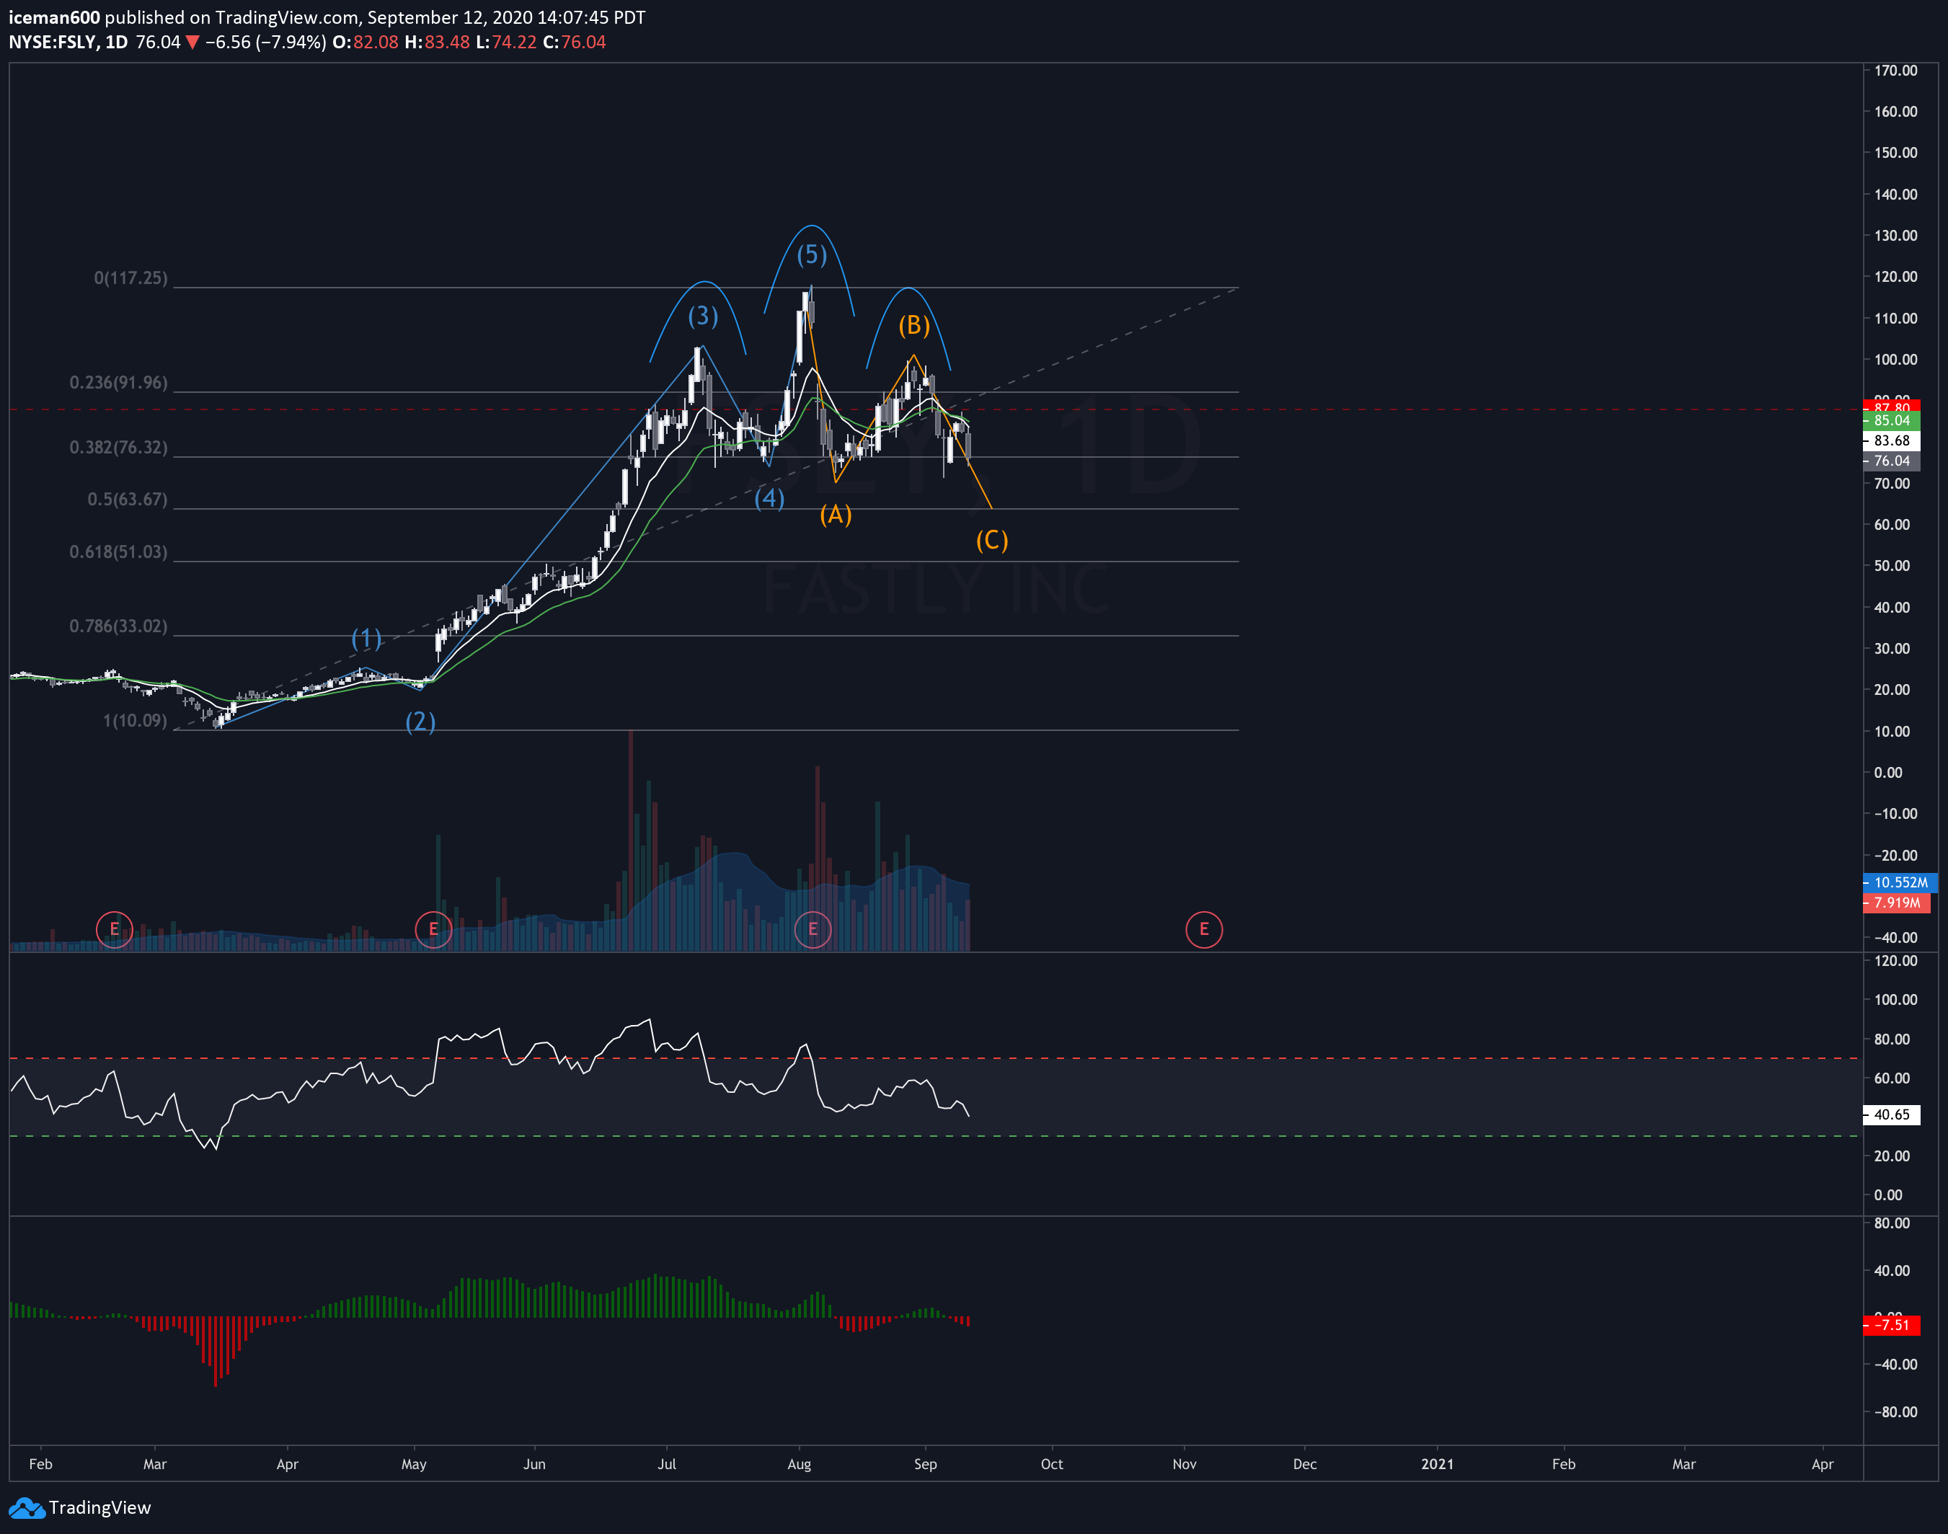Open the earnings marker E above May

[433, 930]
